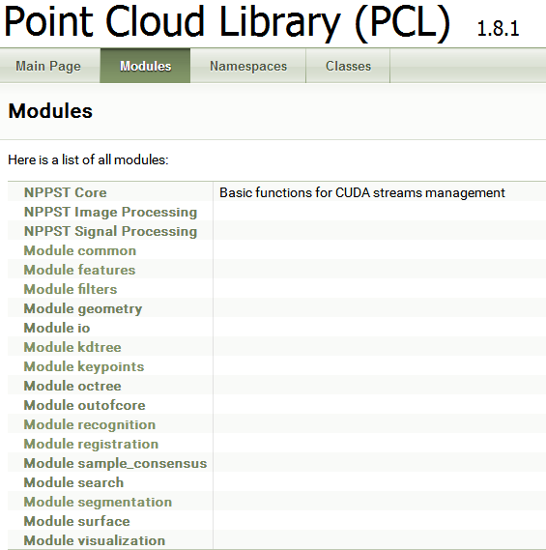
Task: Open the Module octree link
Action: 72,387
